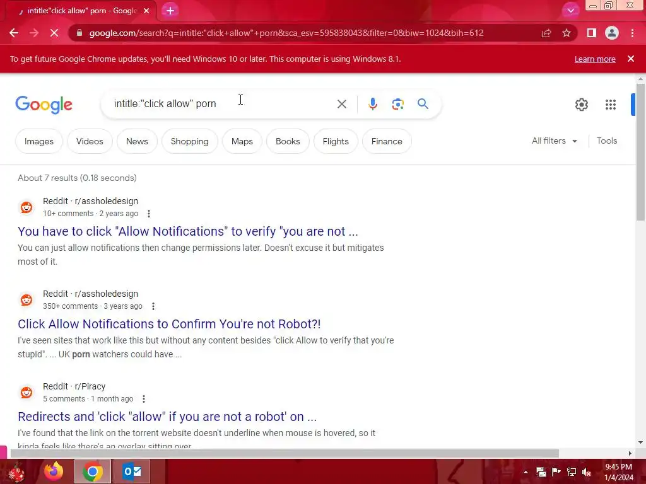
Task: Open 'Allow Notifications to verify' Reddit result
Action: click(187, 231)
